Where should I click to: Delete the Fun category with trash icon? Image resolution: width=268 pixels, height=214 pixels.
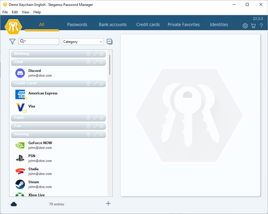click(88, 126)
